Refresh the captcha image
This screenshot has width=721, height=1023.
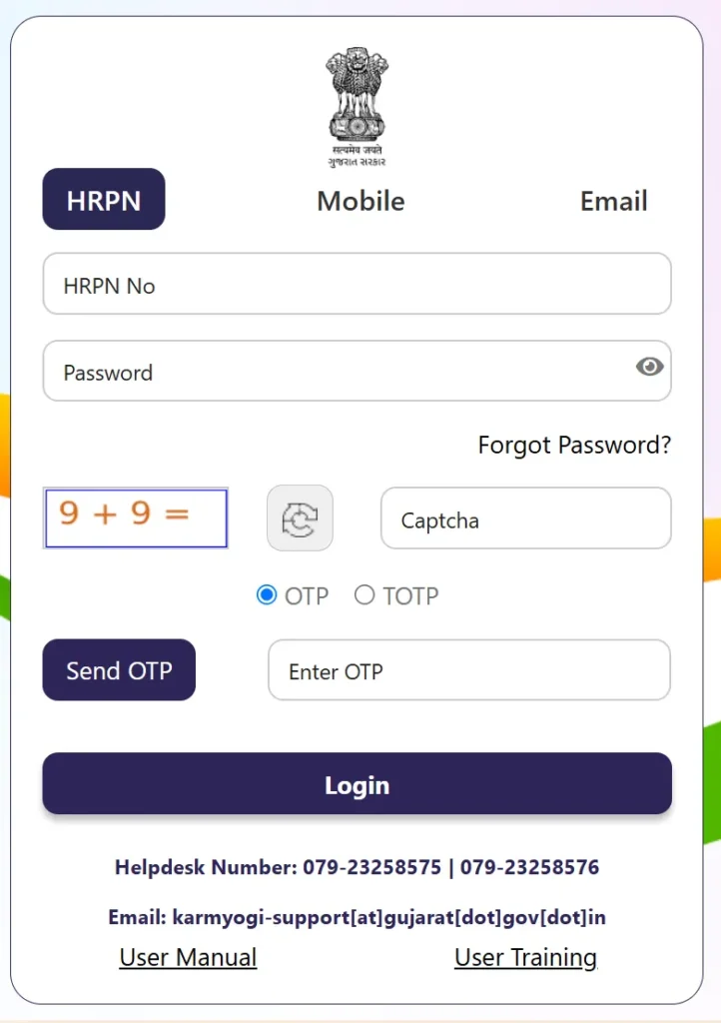tap(300, 518)
